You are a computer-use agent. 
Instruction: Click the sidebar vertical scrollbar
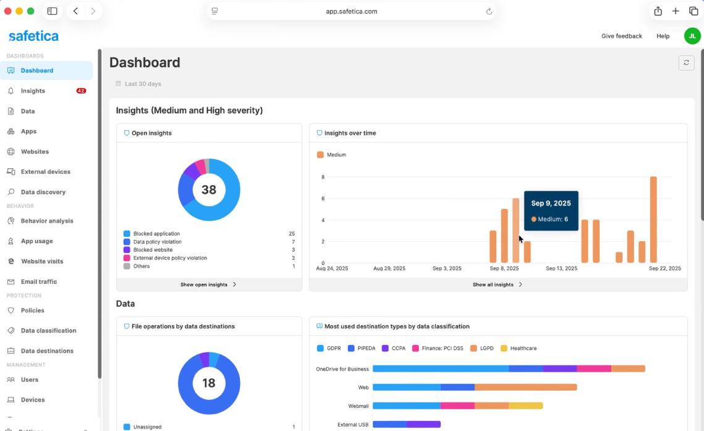100,214
